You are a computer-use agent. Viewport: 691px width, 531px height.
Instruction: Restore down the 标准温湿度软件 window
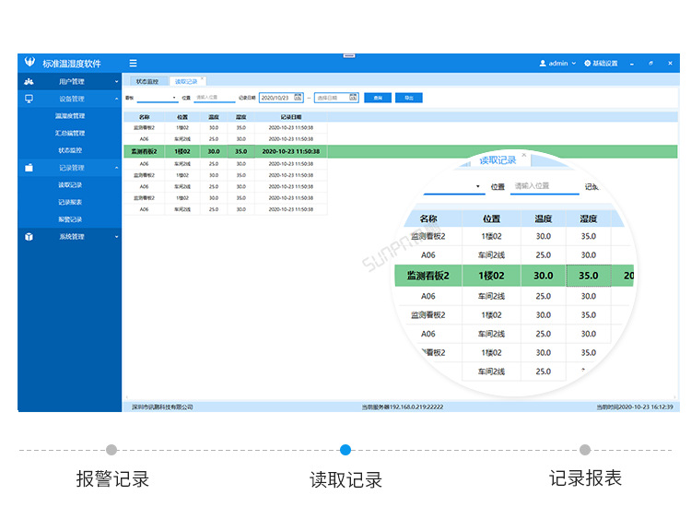coord(650,64)
